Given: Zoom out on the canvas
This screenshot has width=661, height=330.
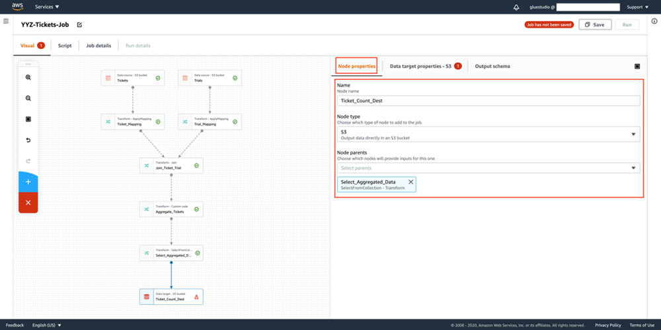Looking at the screenshot, I should 28,98.
